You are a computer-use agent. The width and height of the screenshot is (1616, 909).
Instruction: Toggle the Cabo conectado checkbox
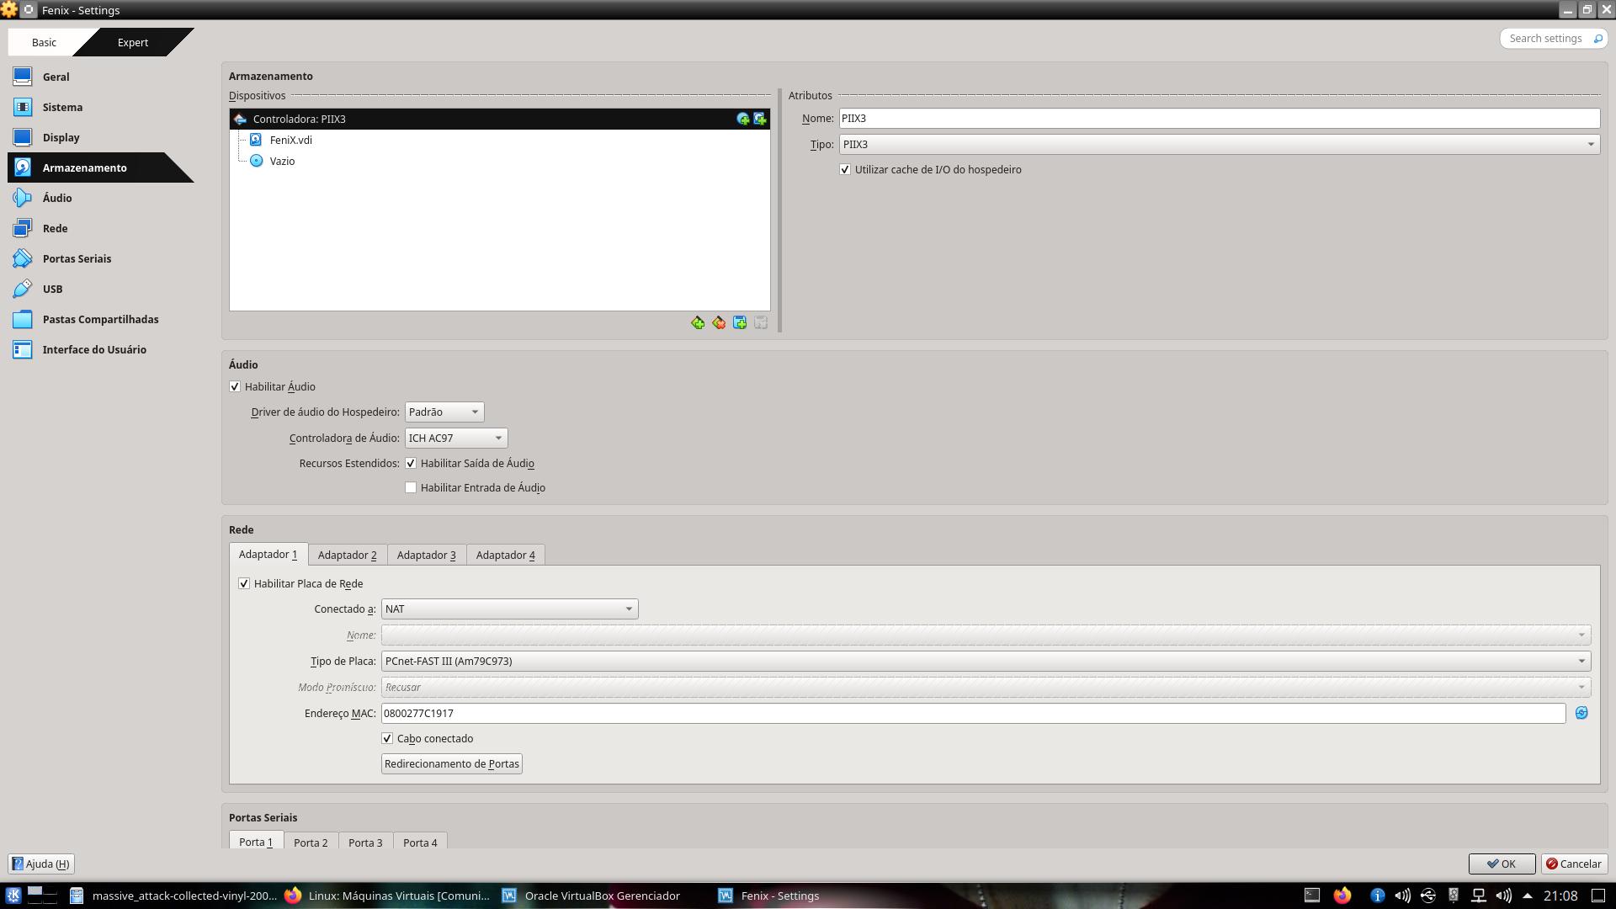pyautogui.click(x=387, y=738)
